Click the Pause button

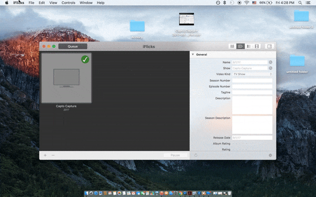pyautogui.click(x=175, y=155)
